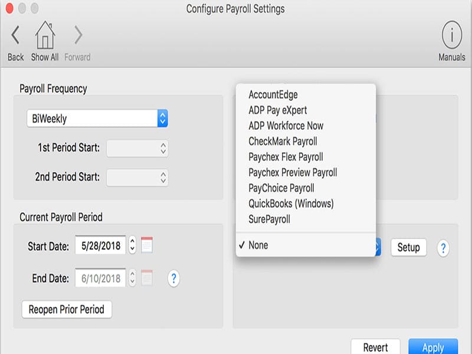Click the Reopen Prior Period button
472x354 pixels.
point(67,309)
